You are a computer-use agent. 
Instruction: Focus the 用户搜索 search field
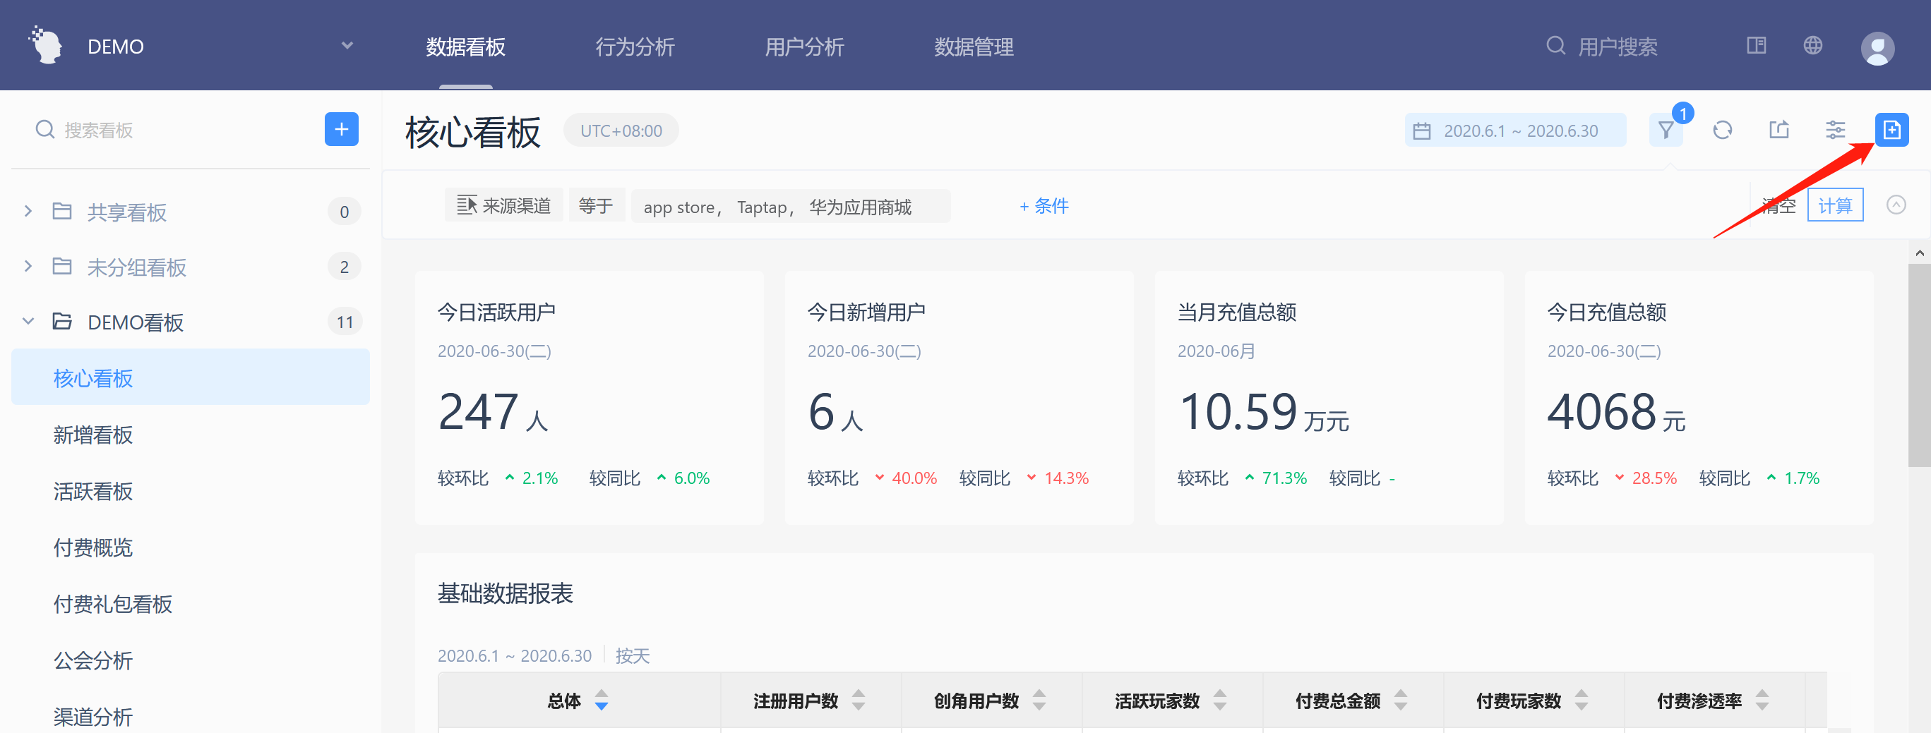(x=1617, y=47)
